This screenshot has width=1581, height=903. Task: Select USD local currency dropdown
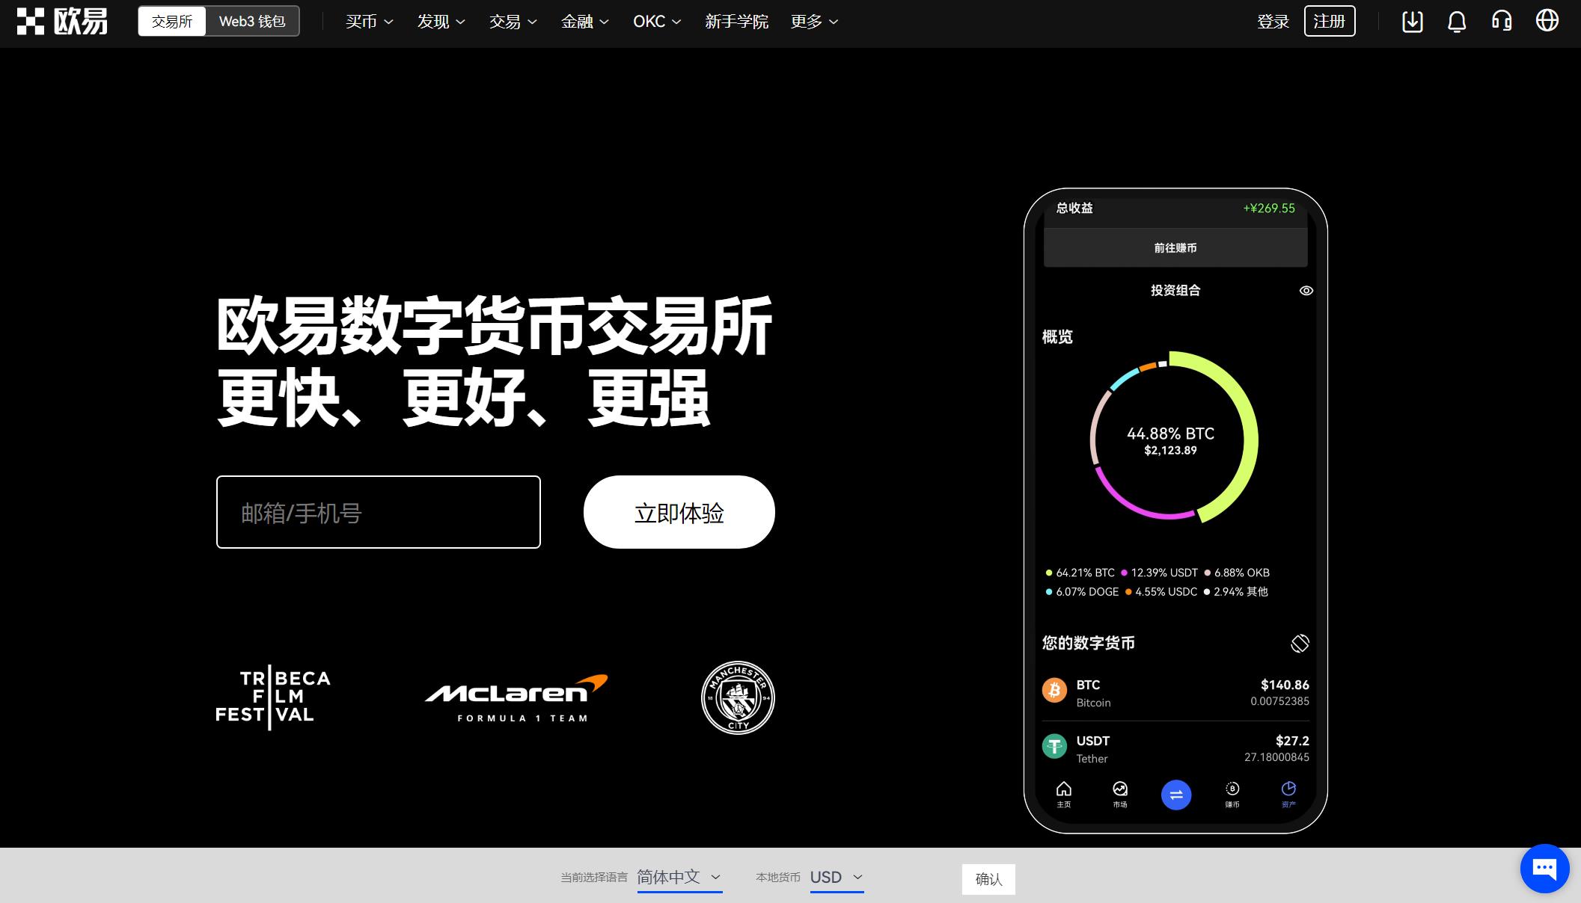(x=836, y=878)
